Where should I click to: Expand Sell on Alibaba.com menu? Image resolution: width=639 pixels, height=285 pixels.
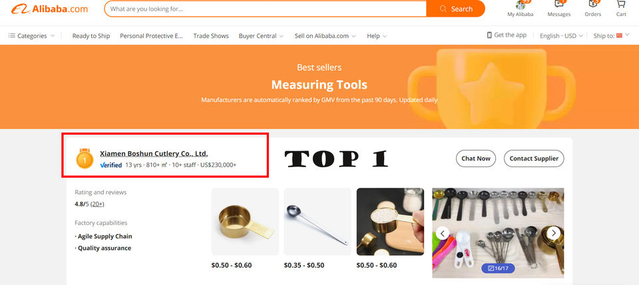(325, 36)
